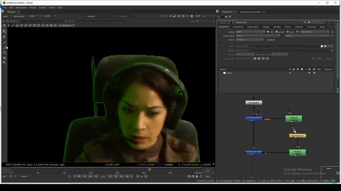Pause the viewer with the pause icon
The width and height of the screenshot is (341, 191).
(192, 16)
